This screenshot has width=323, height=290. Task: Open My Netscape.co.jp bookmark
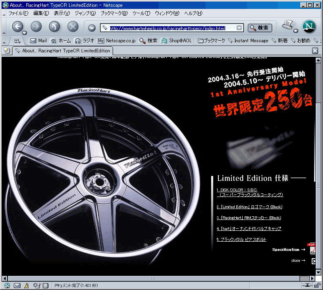[117, 41]
